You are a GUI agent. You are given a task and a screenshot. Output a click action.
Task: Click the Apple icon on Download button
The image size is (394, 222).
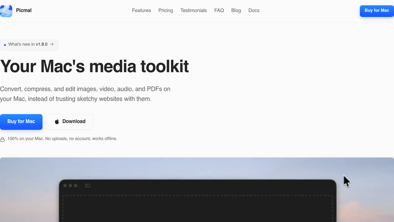(57, 122)
